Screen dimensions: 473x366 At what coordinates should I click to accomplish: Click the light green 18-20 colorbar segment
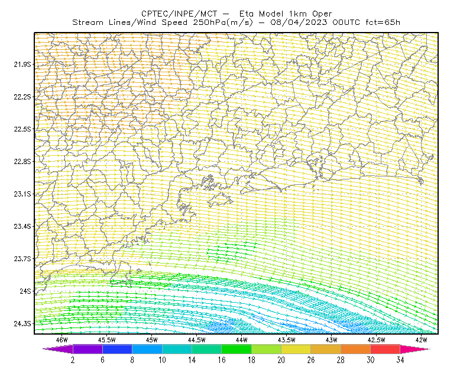coord(266,349)
